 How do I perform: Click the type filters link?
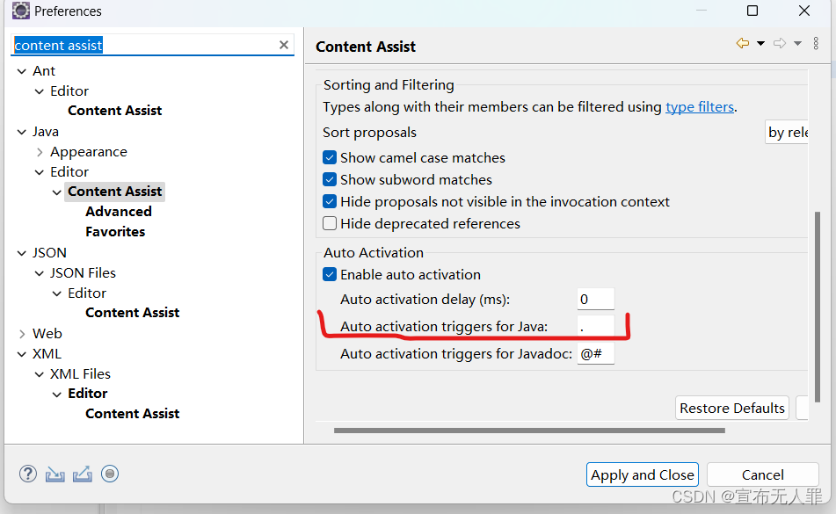click(700, 107)
